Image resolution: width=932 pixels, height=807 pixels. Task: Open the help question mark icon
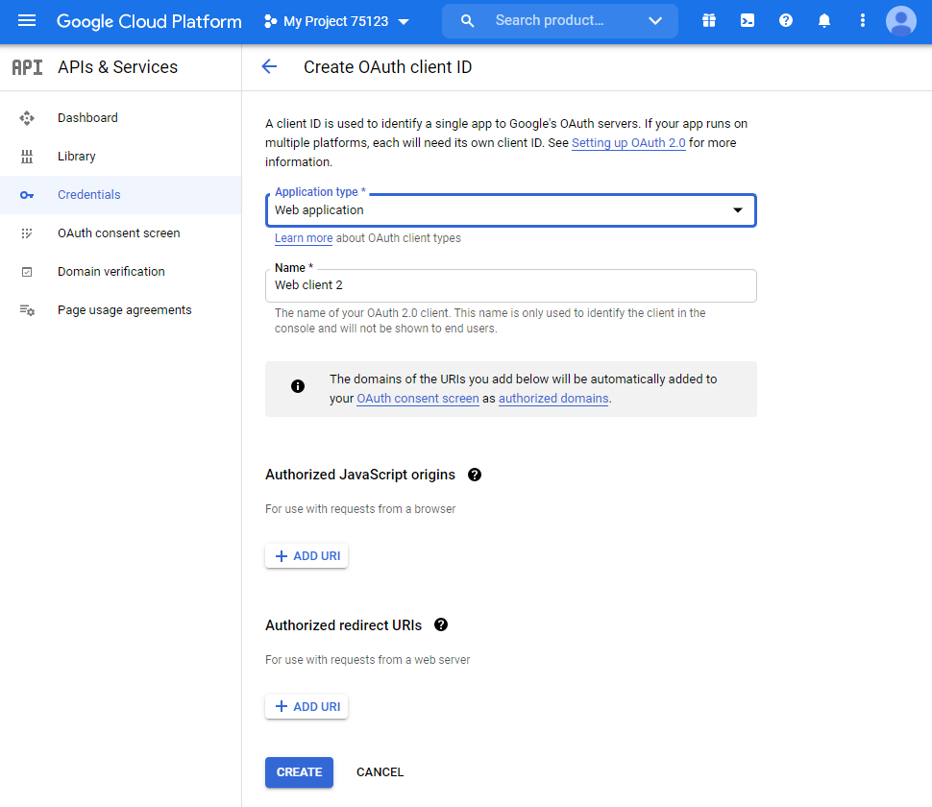point(786,21)
